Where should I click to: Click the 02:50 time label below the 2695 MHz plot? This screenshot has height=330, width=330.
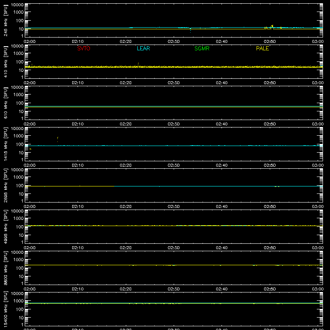click(x=270, y=207)
